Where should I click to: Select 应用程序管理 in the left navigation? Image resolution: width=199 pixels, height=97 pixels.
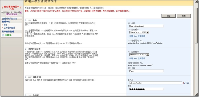9,28
